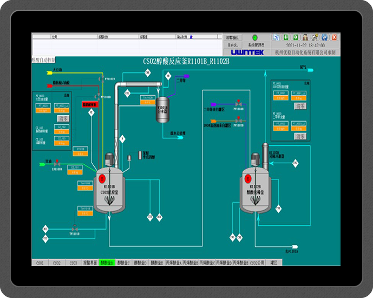
Task: Click the window switch icon in toolbar
Action: click(276, 37)
